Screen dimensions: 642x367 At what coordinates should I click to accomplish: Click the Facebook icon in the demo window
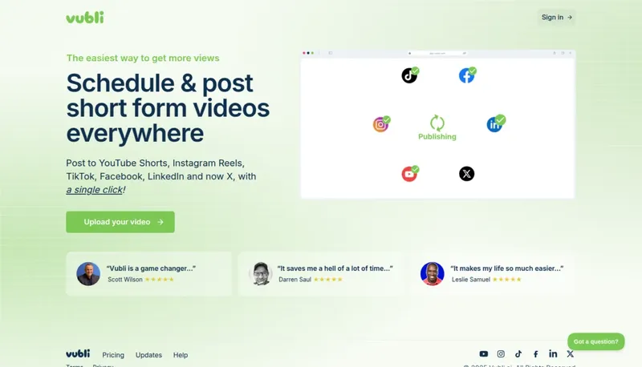click(467, 75)
